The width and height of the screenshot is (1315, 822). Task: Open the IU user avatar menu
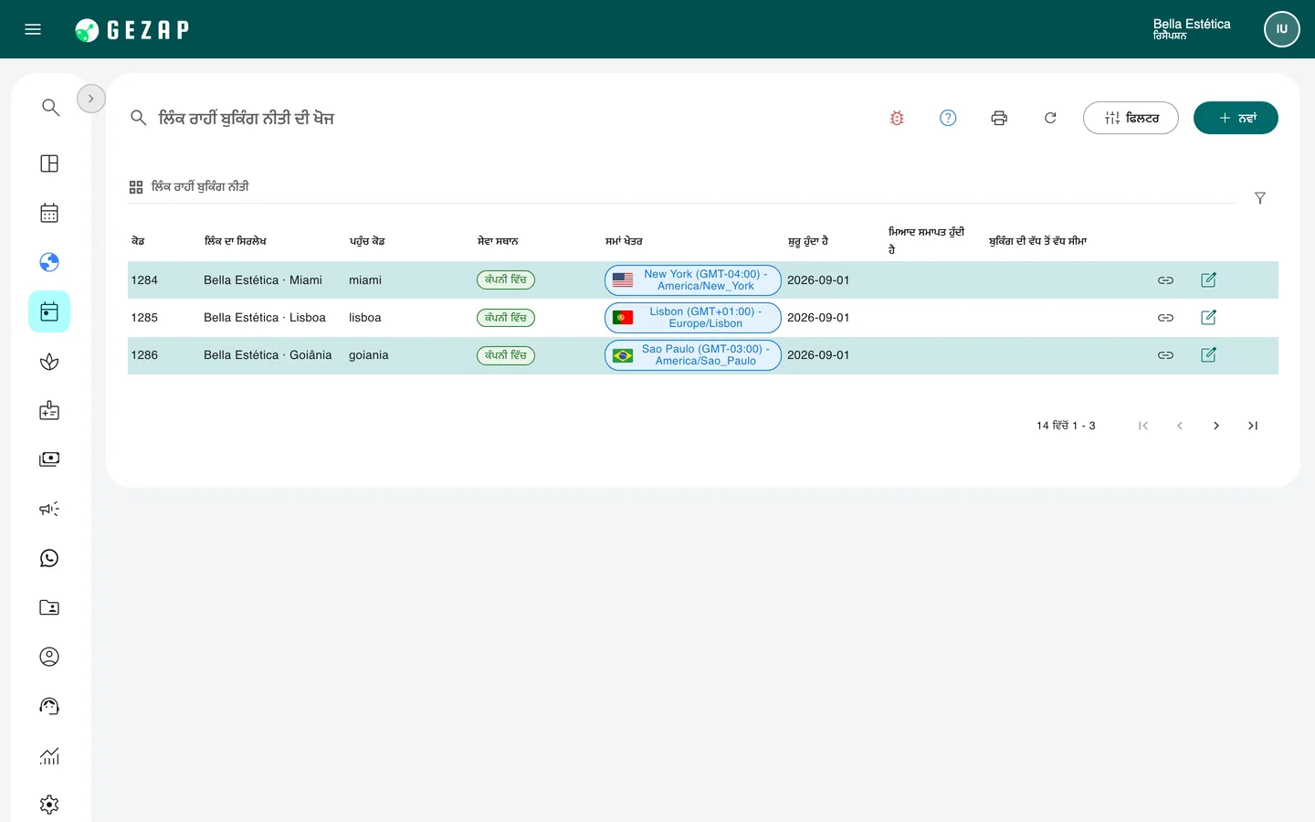(1281, 29)
